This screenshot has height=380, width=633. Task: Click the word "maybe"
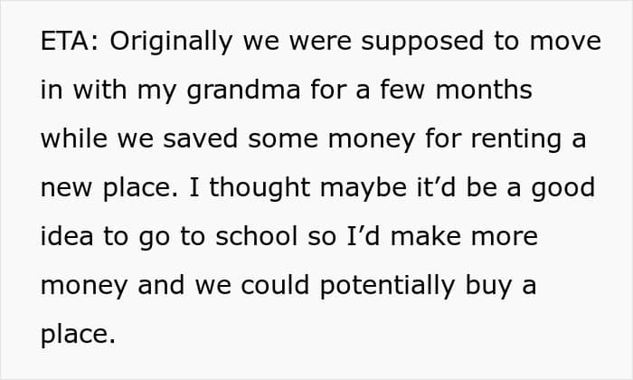[x=363, y=189]
